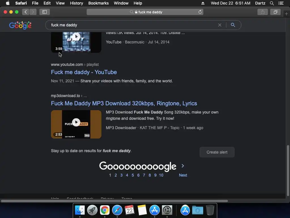Image resolution: width=290 pixels, height=218 pixels.
Task: Clear the Google search box with X
Action: pos(219,25)
